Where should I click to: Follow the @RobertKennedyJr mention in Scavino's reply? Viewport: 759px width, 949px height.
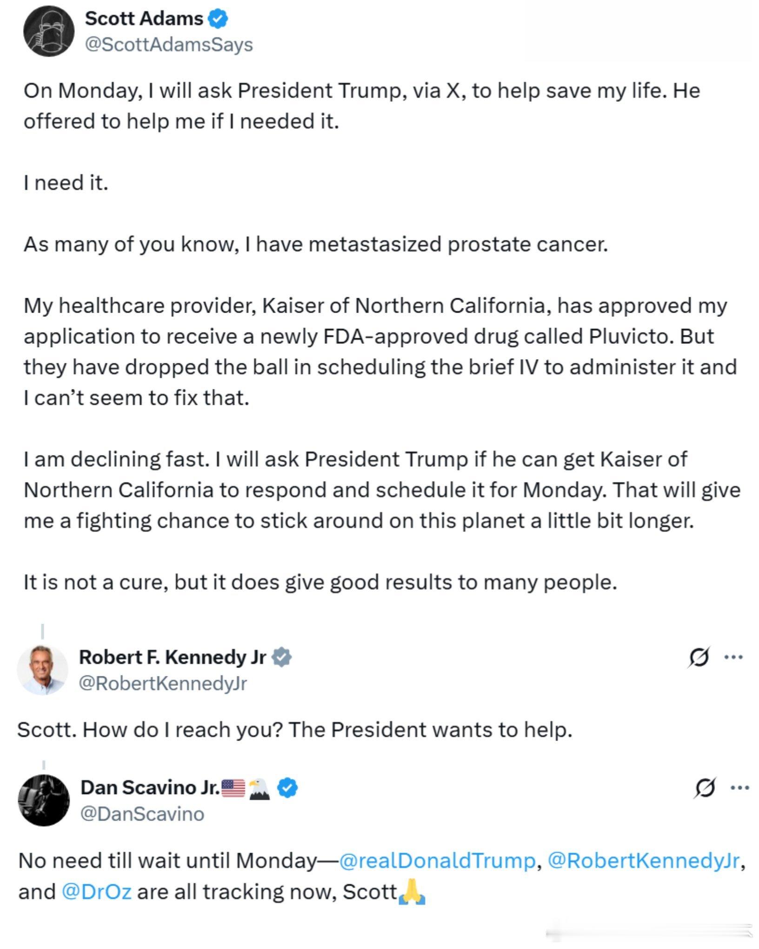tap(644, 860)
